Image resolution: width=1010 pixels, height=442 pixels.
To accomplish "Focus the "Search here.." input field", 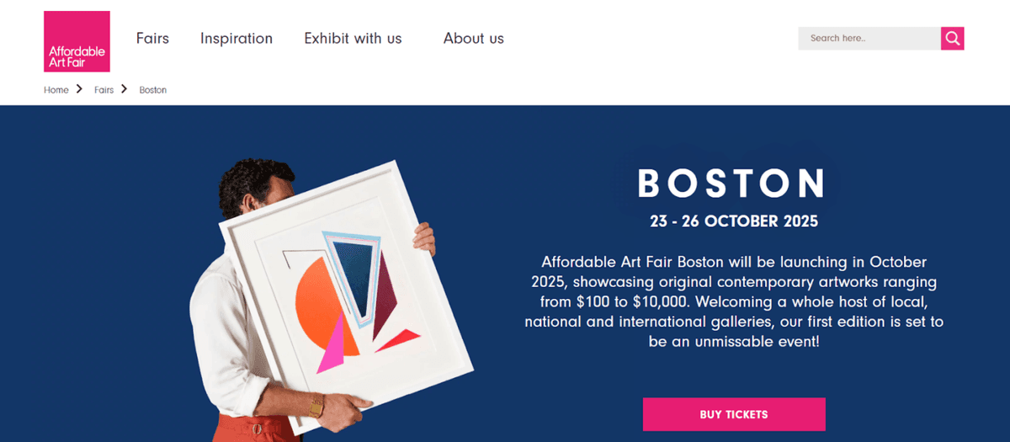I will coord(869,38).
